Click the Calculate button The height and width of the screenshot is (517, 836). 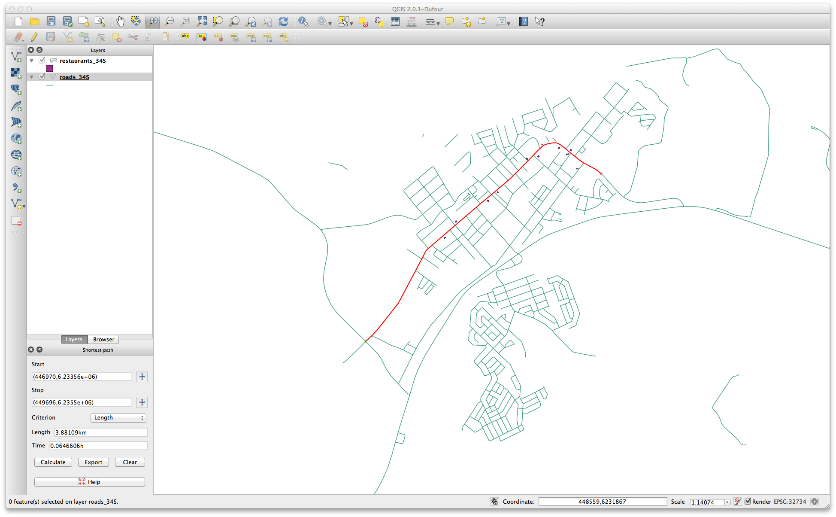[53, 462]
